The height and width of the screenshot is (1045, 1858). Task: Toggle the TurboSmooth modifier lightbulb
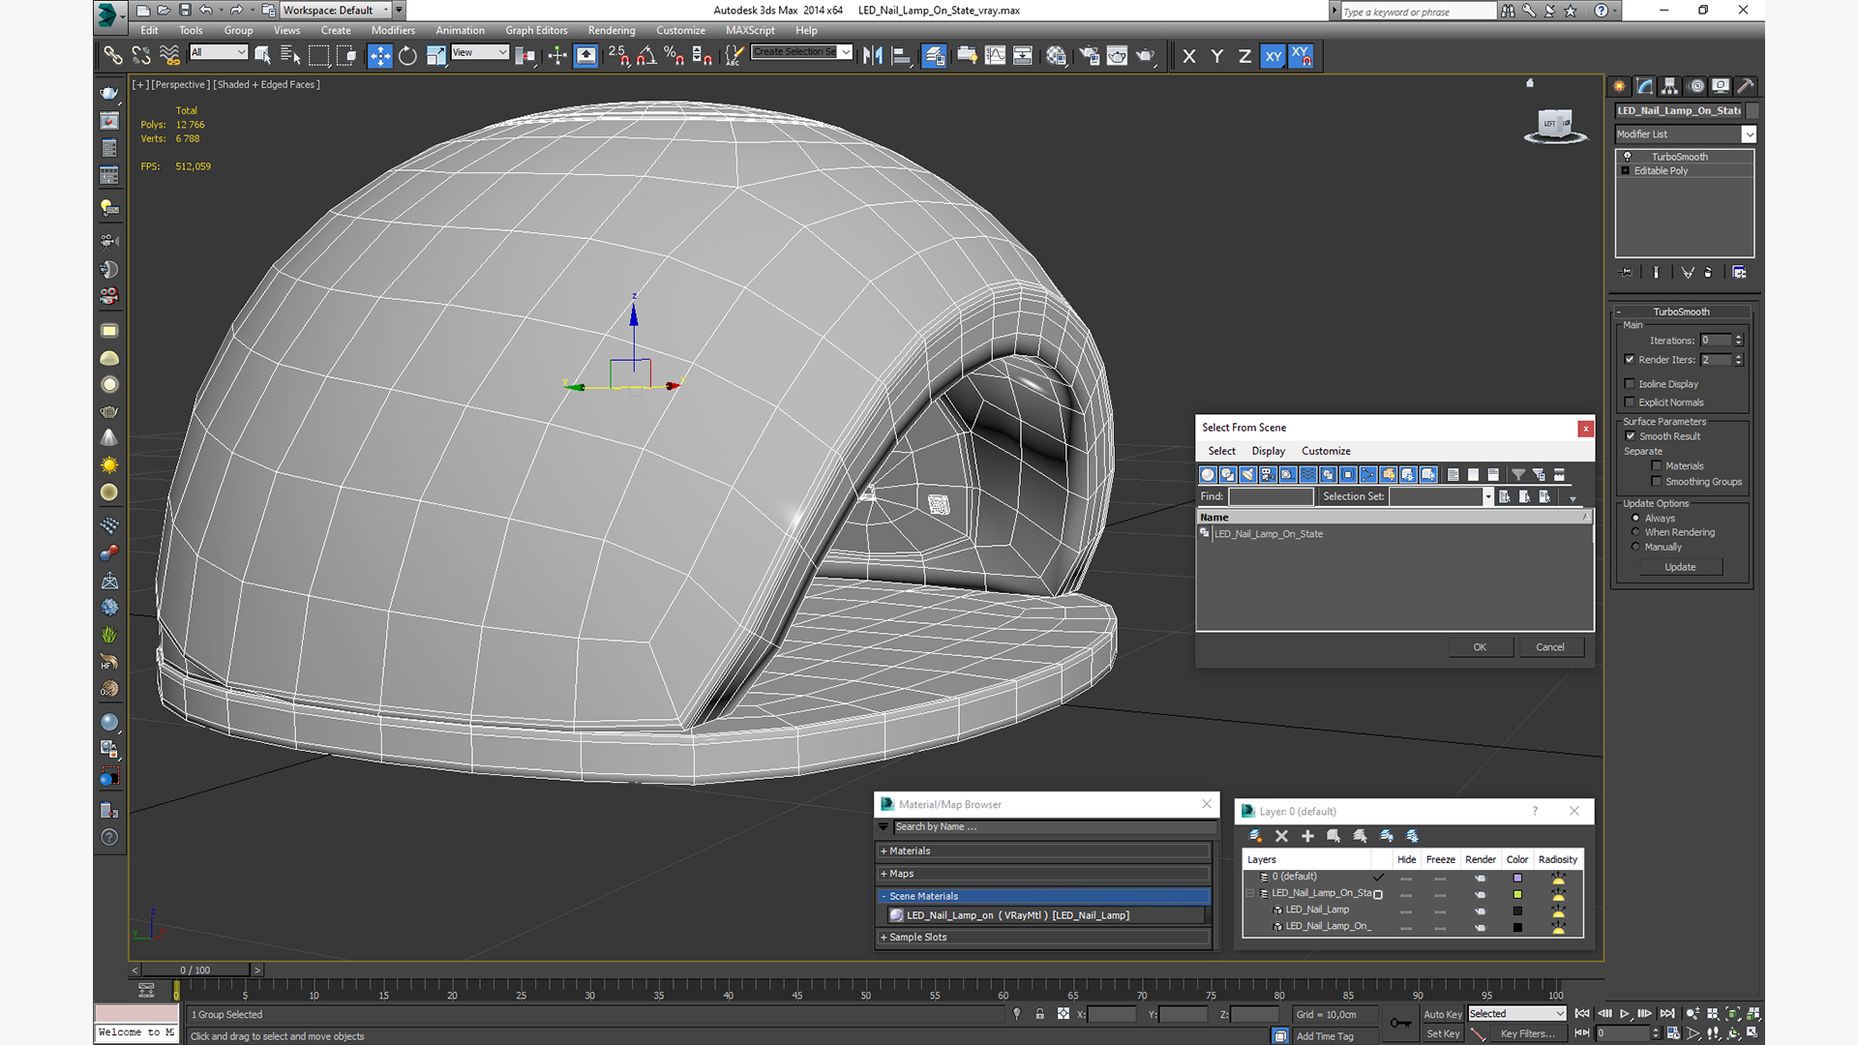1627,157
